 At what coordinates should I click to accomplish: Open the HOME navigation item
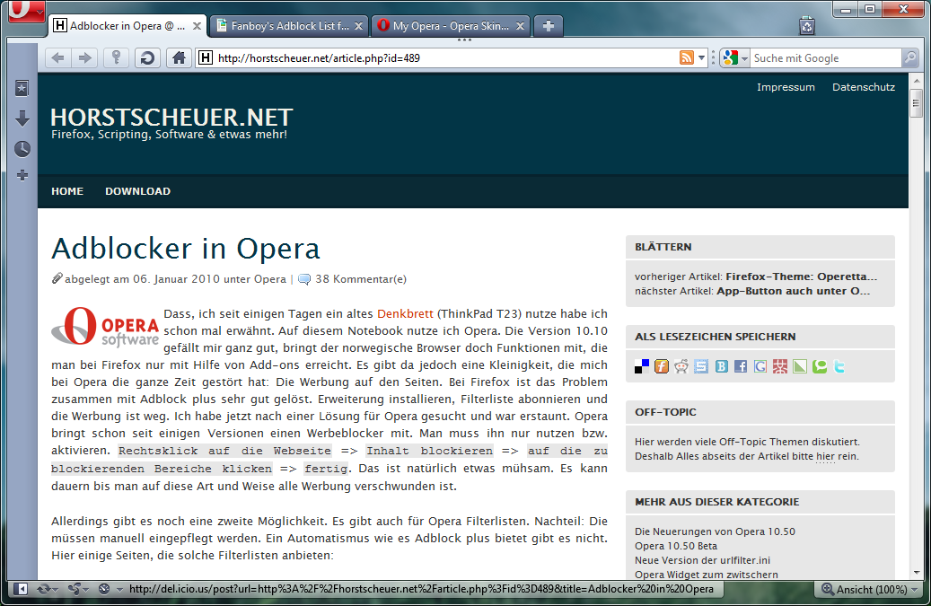[67, 191]
